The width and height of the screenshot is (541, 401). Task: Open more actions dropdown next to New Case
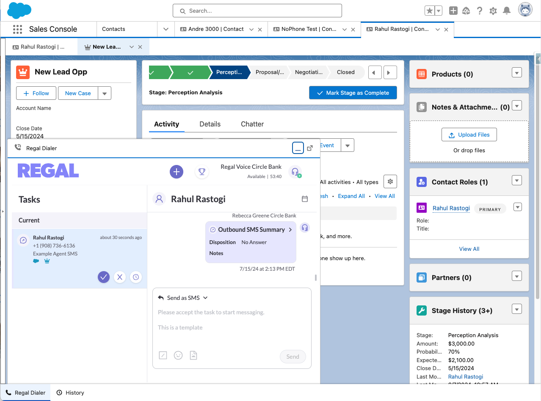click(x=105, y=93)
